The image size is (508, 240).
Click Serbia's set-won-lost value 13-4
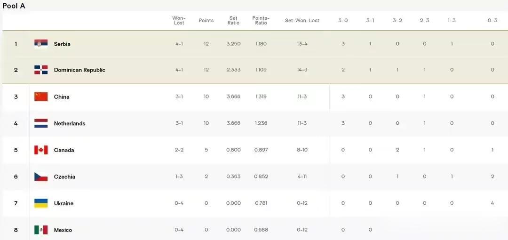(302, 44)
